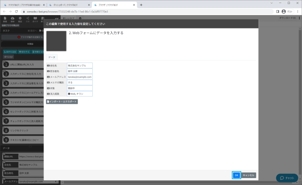
Task: Open the Chrome three-dot menu
Action: pos(297,12)
